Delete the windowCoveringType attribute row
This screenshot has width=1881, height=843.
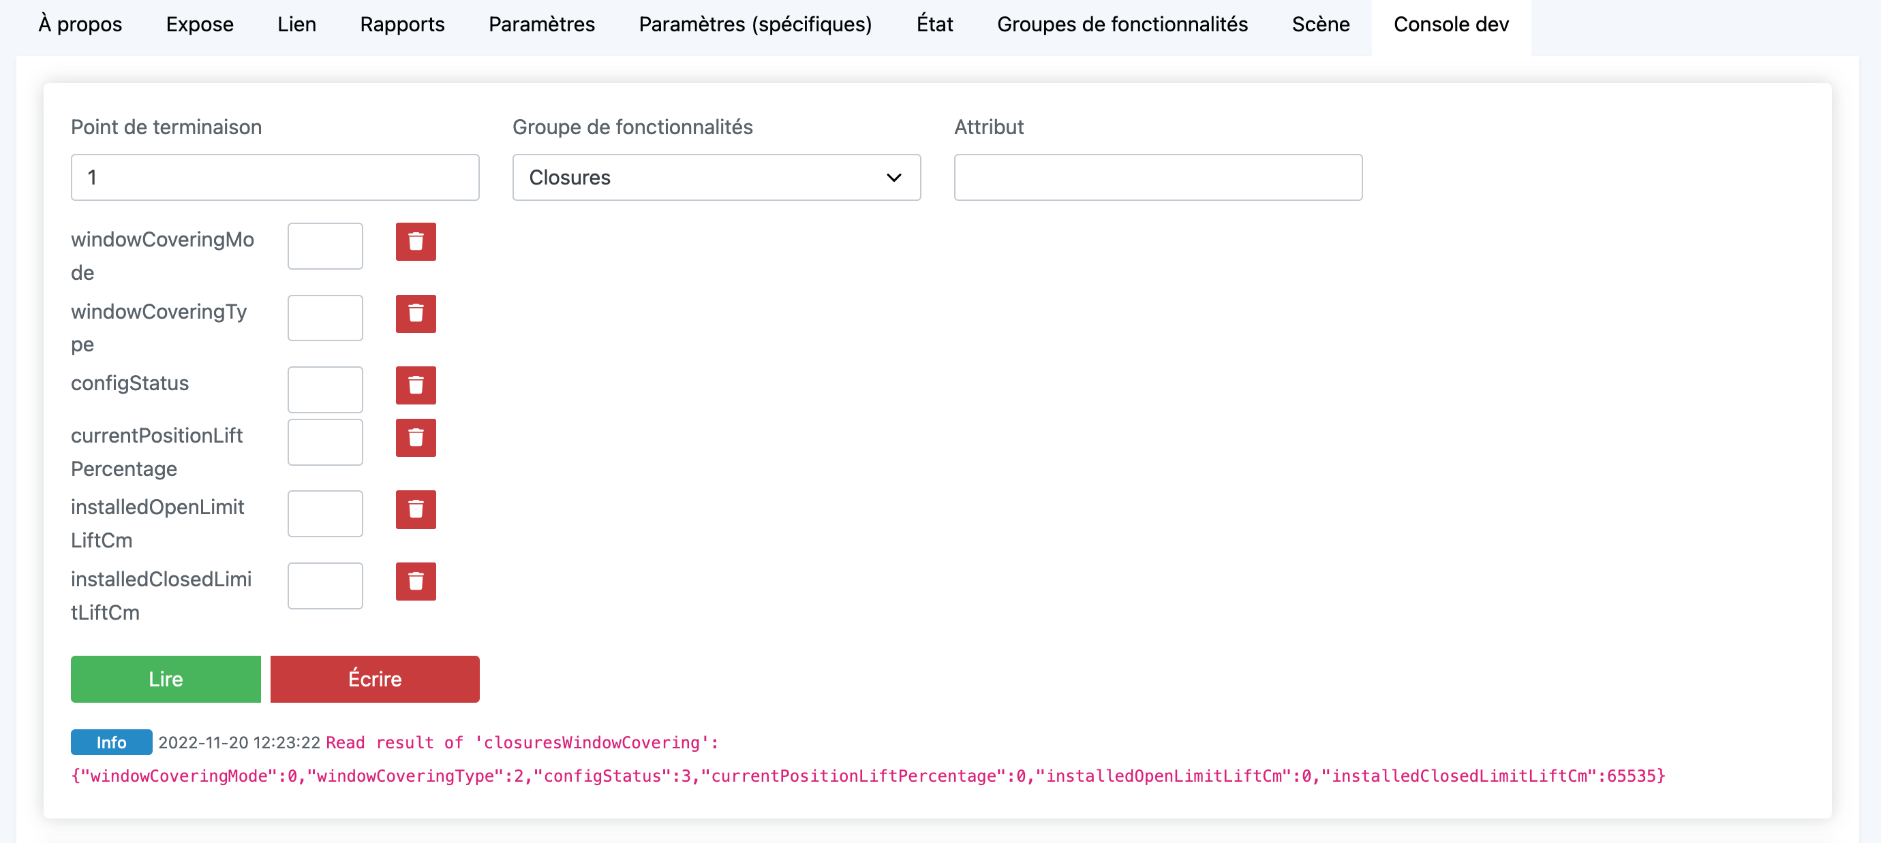pos(416,314)
